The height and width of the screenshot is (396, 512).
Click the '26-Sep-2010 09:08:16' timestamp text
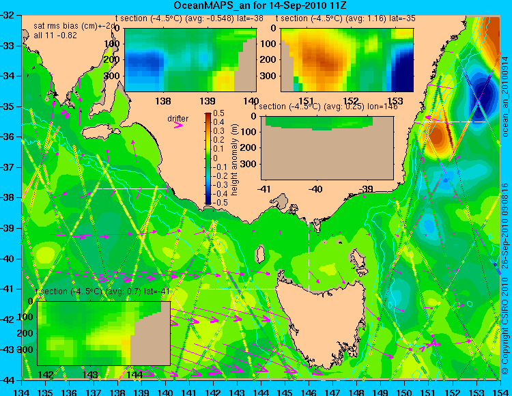[x=505, y=225]
